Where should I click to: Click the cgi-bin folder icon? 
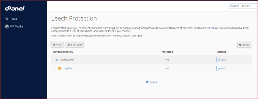[59, 68]
